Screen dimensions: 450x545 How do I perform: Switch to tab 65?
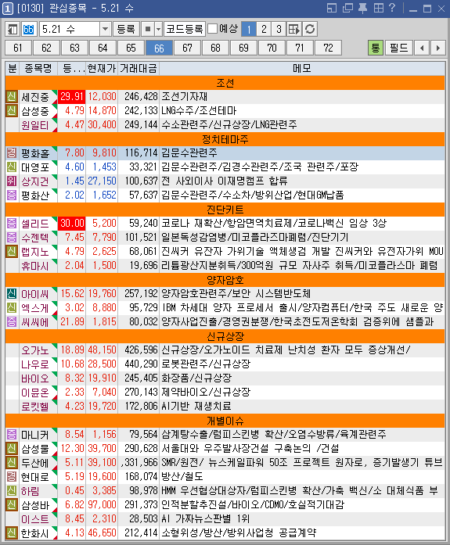coord(131,48)
